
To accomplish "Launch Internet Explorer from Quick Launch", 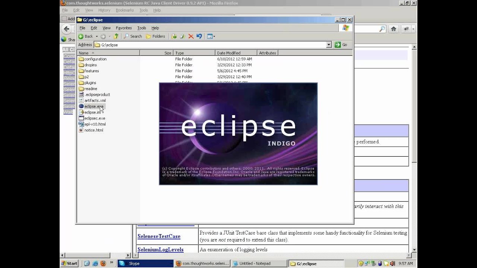I will click(95, 264).
